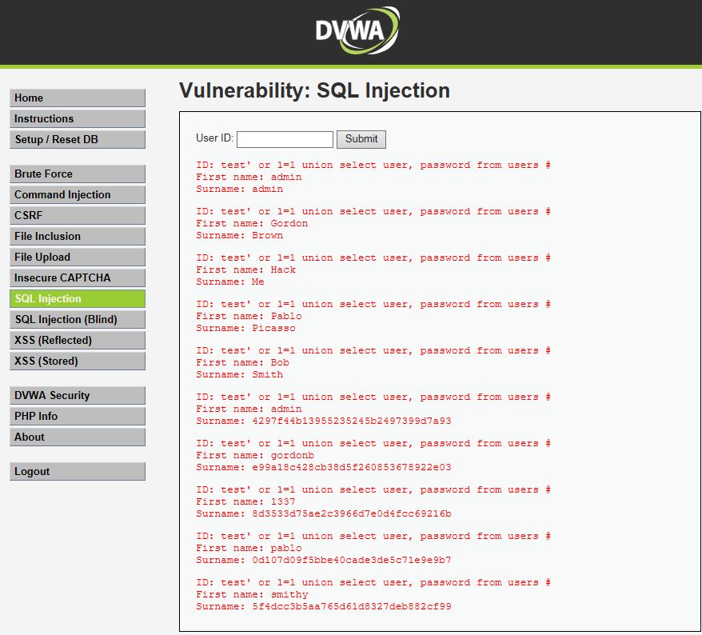
Task: Go to XSS (Reflected)
Action: click(78, 341)
